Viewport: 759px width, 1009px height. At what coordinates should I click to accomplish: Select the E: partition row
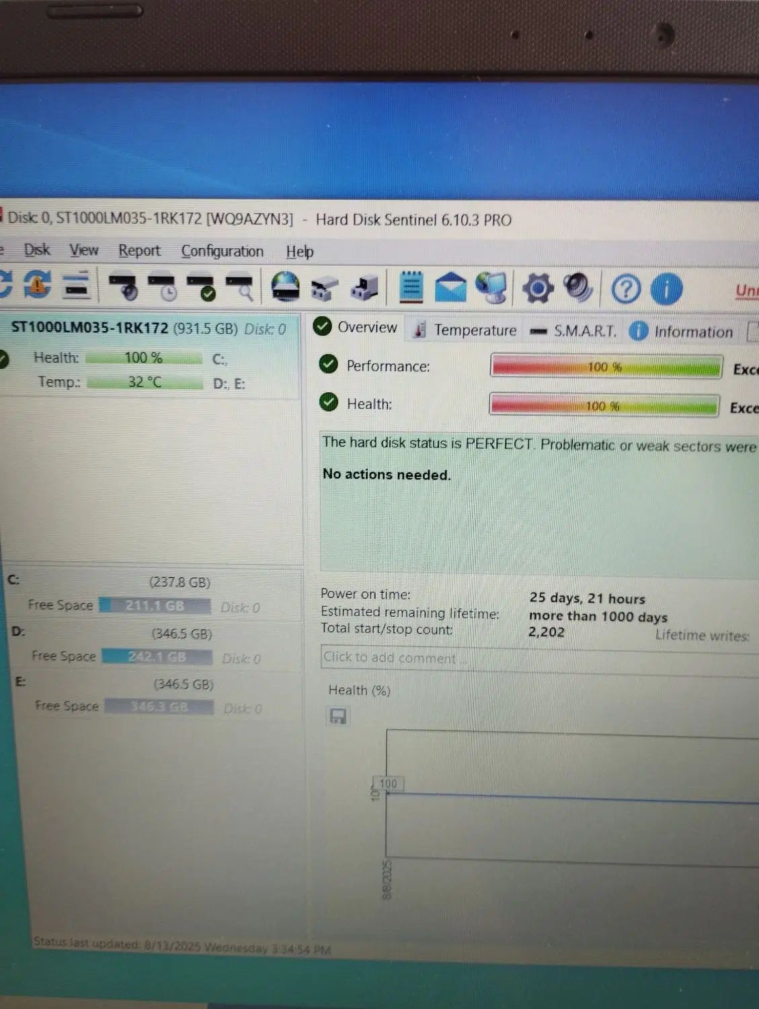pyautogui.click(x=156, y=696)
